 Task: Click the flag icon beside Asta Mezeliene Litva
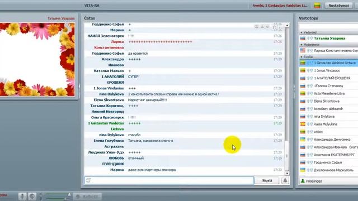point(303,93)
